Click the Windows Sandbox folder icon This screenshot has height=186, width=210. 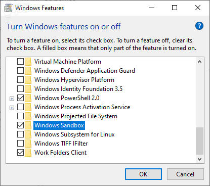point(28,125)
